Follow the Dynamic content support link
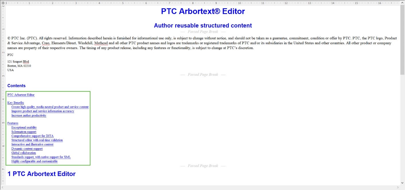 point(27,149)
